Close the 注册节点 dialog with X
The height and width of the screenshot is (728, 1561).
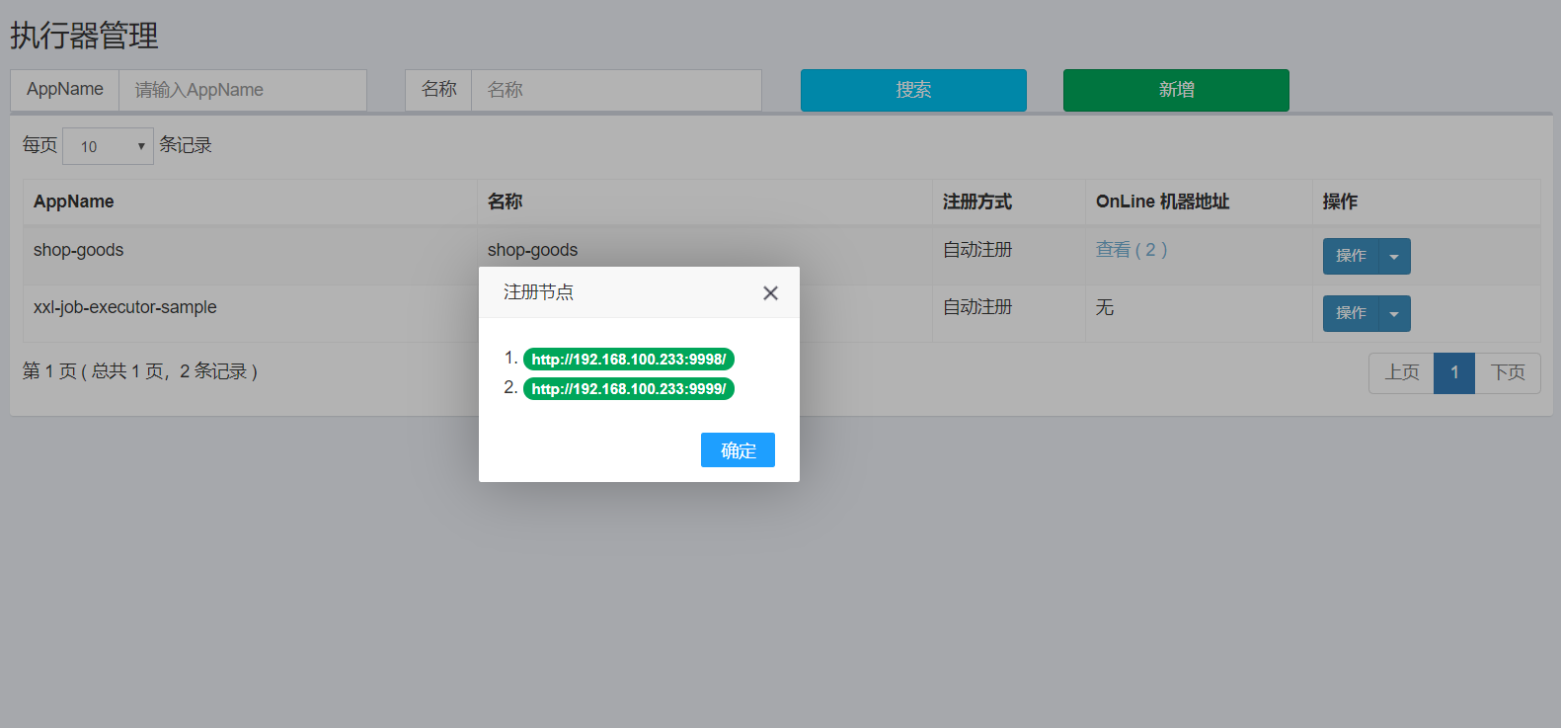(x=771, y=292)
